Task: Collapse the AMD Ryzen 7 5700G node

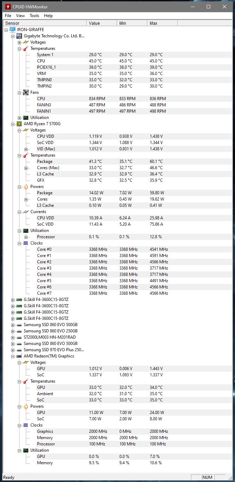Action: pos(13,124)
